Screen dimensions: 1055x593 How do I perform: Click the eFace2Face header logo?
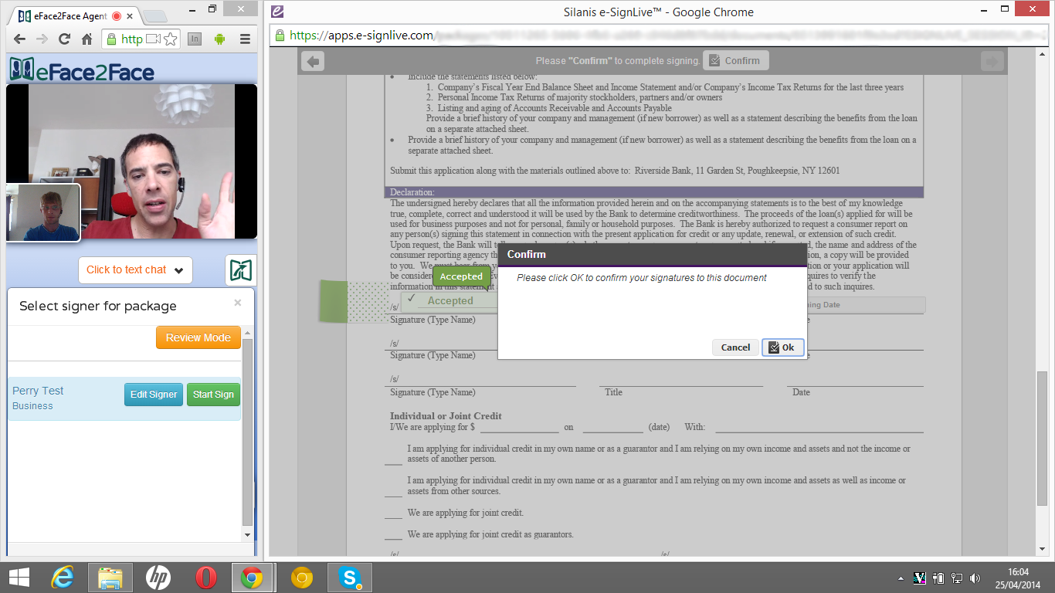pos(82,70)
